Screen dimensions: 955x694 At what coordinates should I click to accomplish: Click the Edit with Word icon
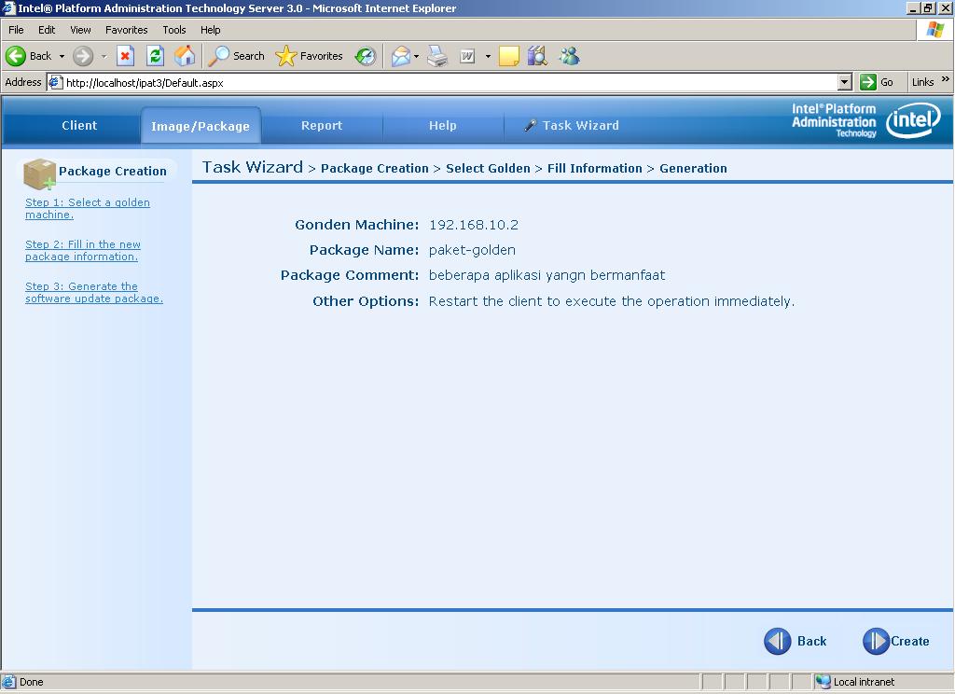467,56
